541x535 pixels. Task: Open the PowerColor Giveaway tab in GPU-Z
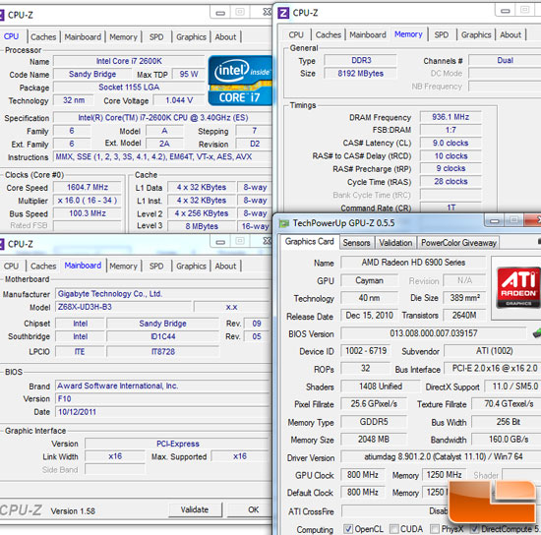point(458,243)
